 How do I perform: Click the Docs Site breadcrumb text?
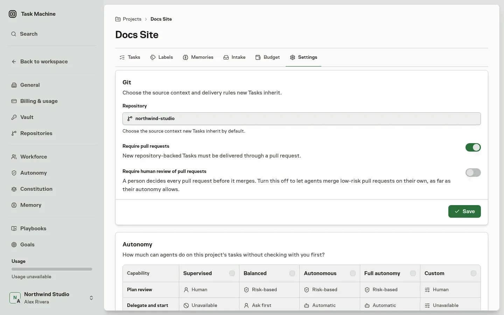161,19
